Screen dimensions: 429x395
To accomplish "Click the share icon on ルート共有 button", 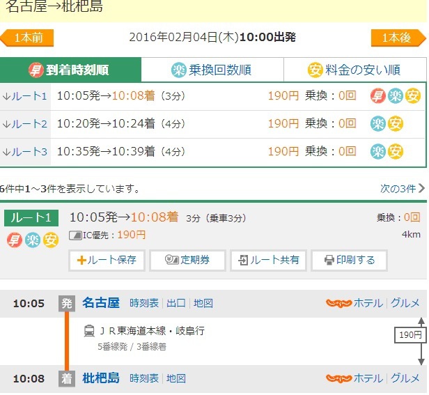I will (243, 260).
